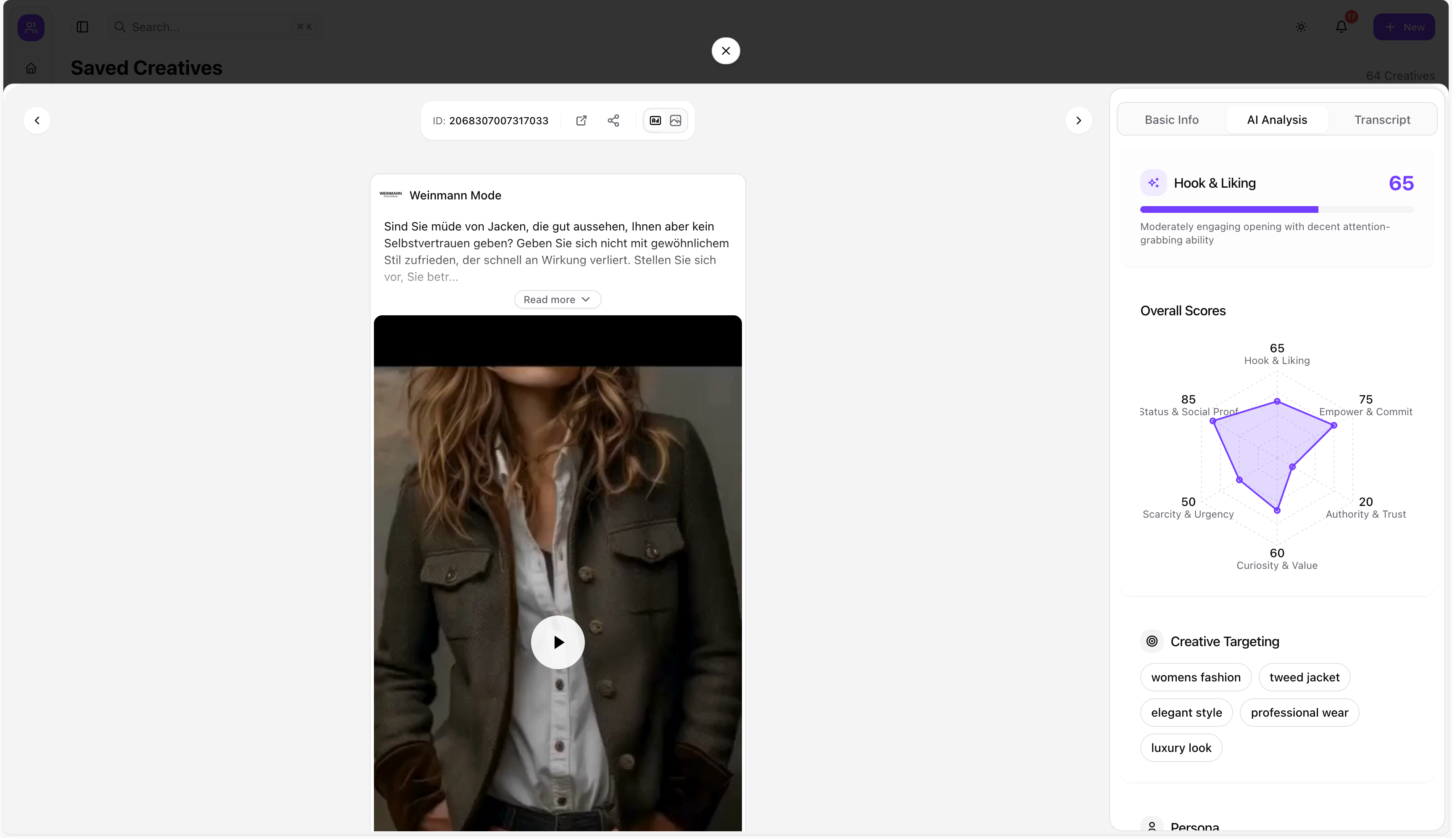
Task: Switch to image-only view mode
Action: coord(676,120)
